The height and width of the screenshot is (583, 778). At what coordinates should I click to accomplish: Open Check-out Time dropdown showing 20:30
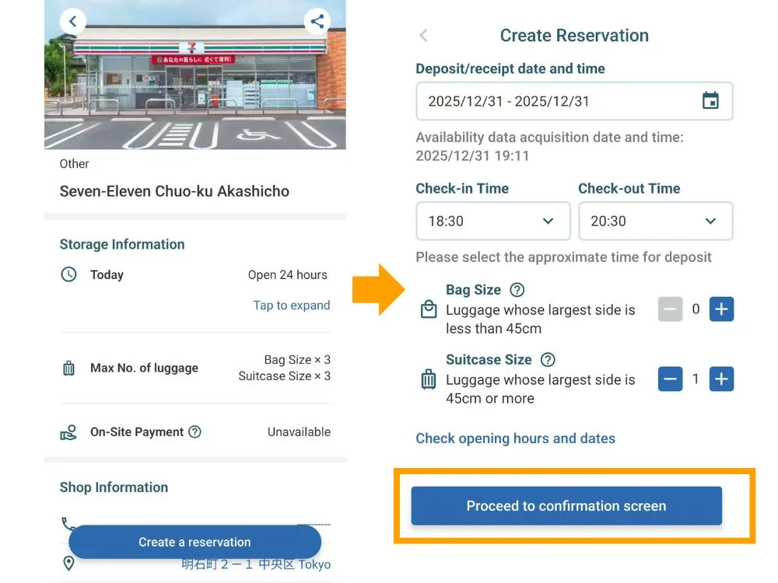655,222
